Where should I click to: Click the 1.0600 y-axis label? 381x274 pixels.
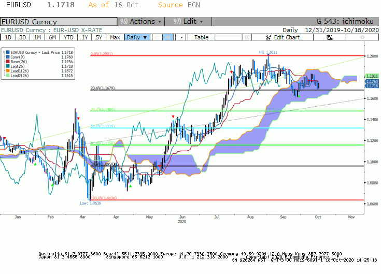click(x=372, y=204)
